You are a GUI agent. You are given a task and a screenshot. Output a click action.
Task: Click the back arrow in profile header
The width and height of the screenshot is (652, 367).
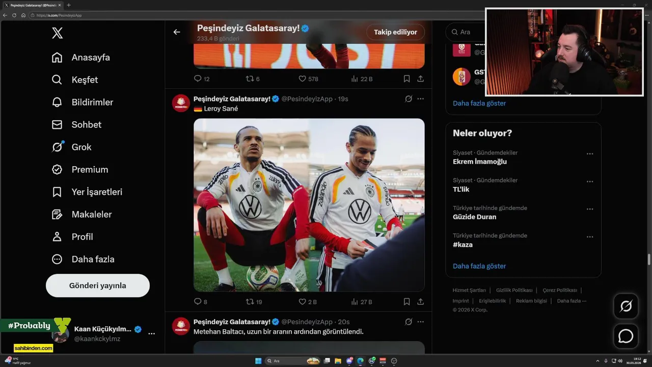click(x=177, y=32)
